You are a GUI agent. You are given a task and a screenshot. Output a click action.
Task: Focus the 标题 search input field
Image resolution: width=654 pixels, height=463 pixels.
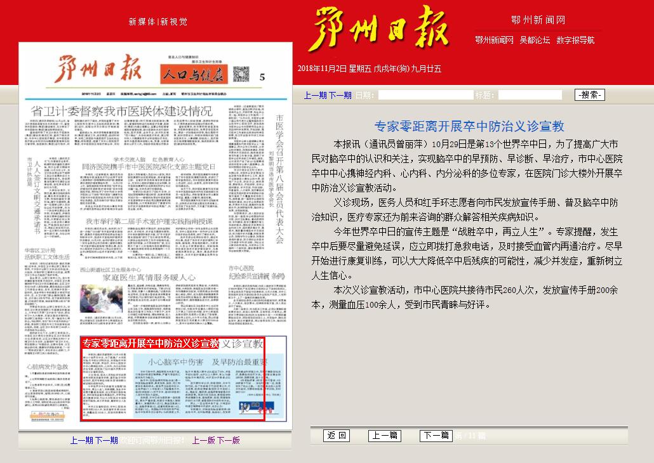(530, 95)
